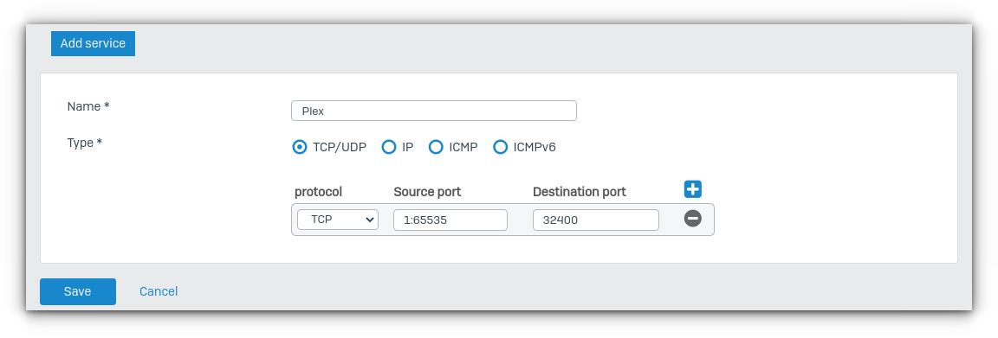
Task: Click the Destination port column header
Action: pyautogui.click(x=580, y=192)
